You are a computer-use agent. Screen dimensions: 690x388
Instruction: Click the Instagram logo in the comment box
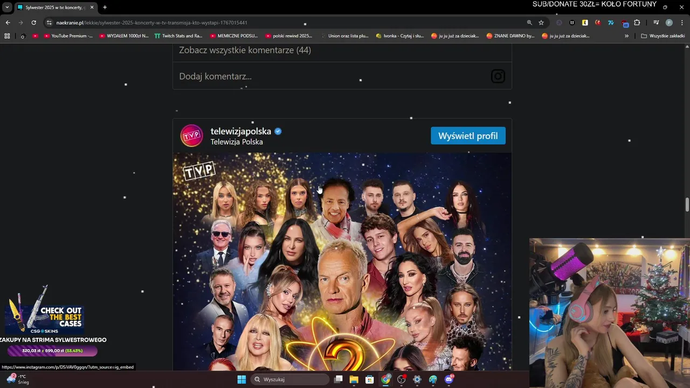pos(498,77)
